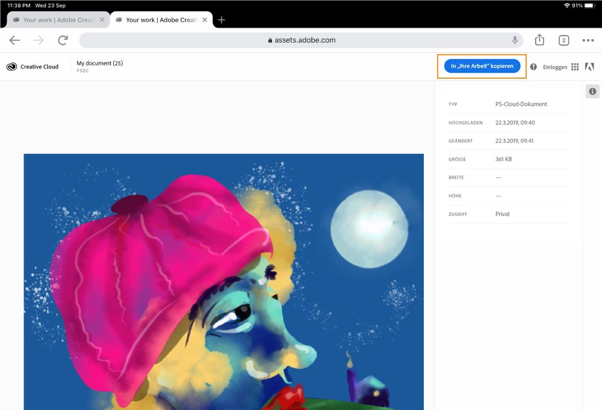Click the Creative Cloud logo
The width and height of the screenshot is (602, 410).
11,67
